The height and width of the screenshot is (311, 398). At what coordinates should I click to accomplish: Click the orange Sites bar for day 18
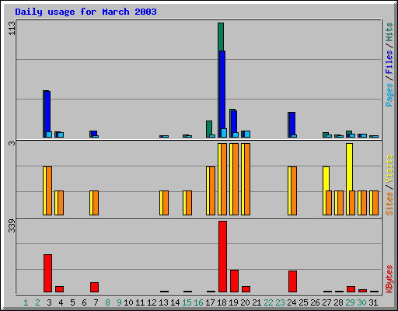tap(224, 179)
